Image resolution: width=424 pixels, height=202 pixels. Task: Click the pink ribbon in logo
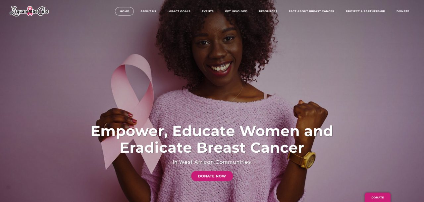pos(30,11)
